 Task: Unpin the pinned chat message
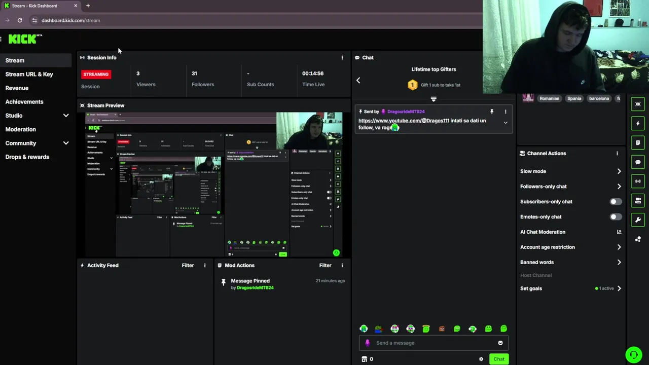pos(491,112)
